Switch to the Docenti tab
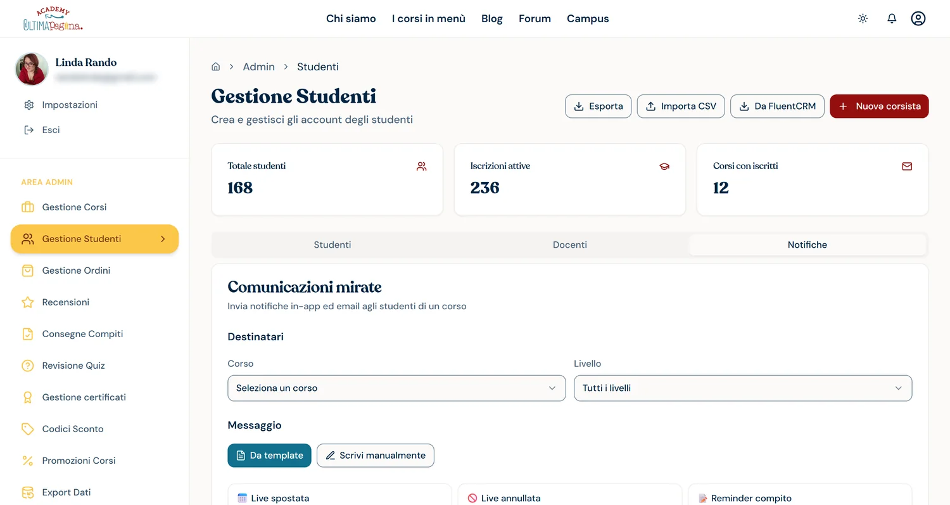This screenshot has height=505, width=950. click(x=570, y=245)
